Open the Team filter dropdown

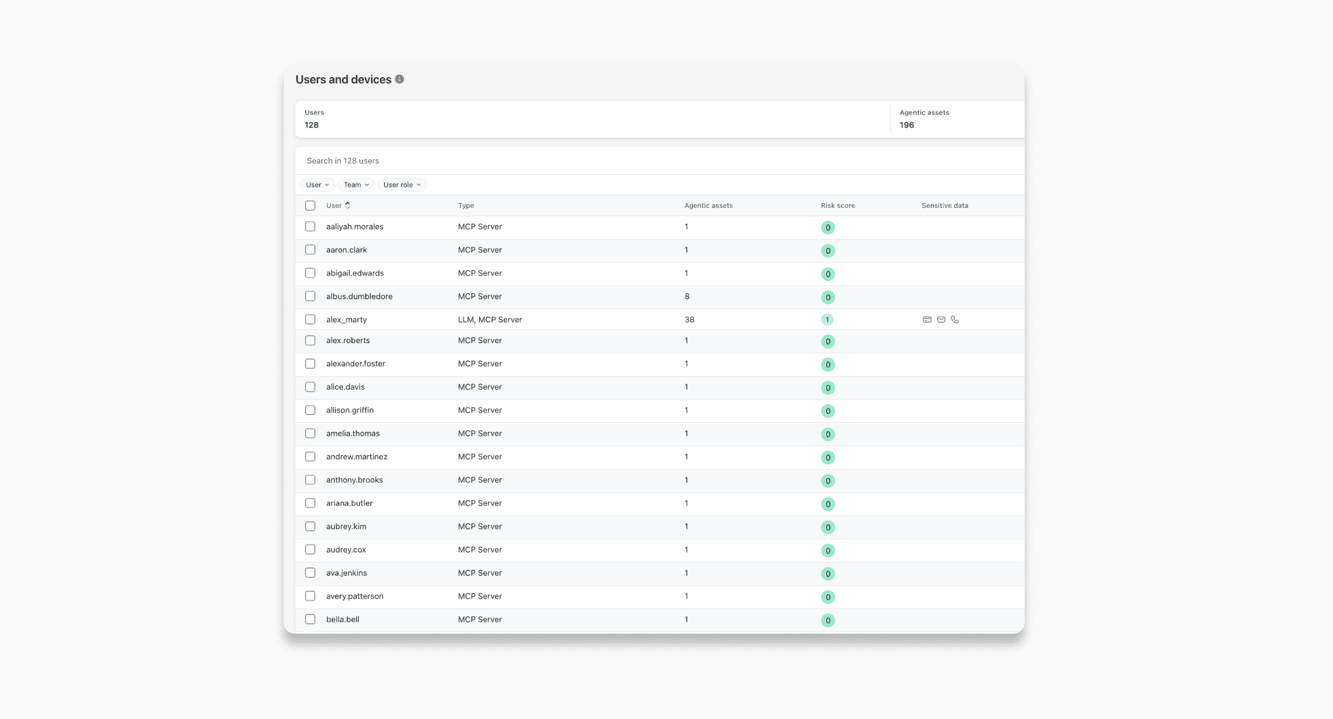pyautogui.click(x=356, y=185)
